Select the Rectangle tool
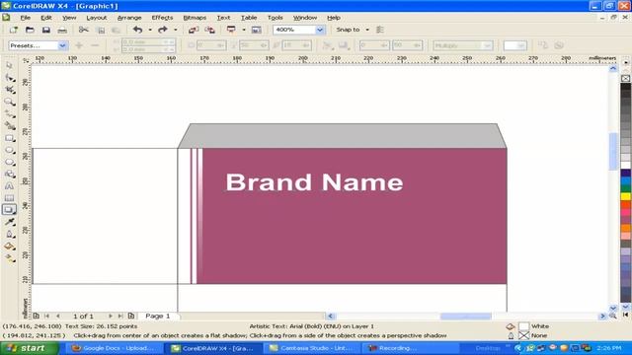 point(10,138)
